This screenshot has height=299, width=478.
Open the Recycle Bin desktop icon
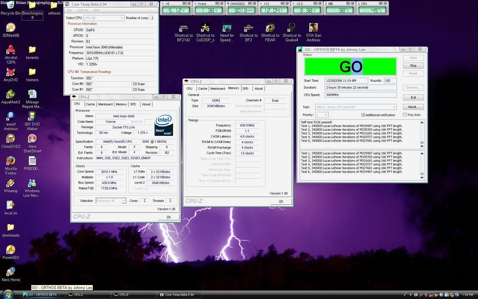tap(11, 8)
